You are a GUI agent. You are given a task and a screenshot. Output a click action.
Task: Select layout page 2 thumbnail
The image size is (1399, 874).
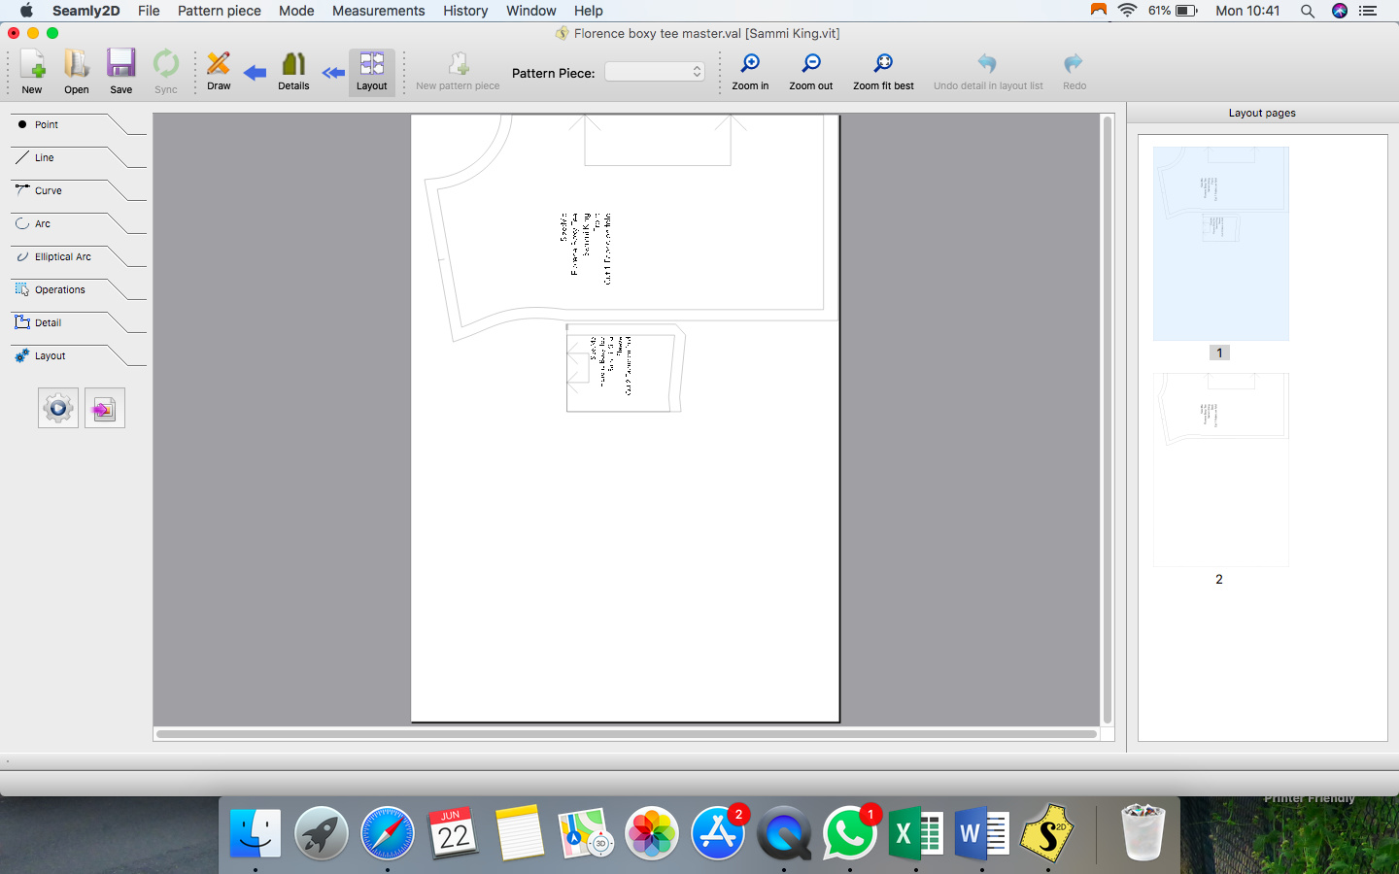(1220, 470)
